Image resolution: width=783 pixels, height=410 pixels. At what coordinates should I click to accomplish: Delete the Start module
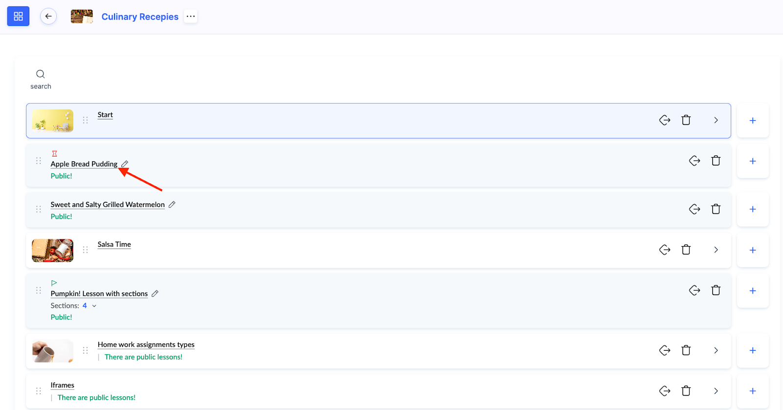686,120
